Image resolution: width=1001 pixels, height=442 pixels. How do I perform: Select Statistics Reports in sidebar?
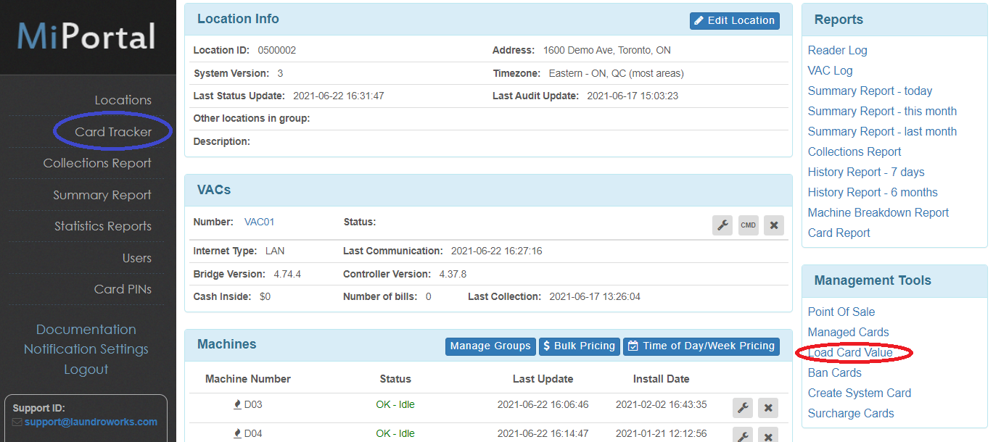pos(103,226)
